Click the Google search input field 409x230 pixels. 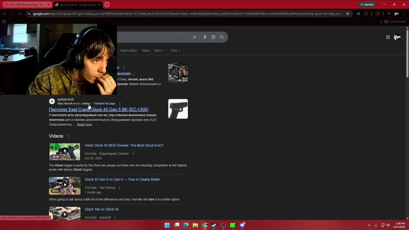(153, 37)
